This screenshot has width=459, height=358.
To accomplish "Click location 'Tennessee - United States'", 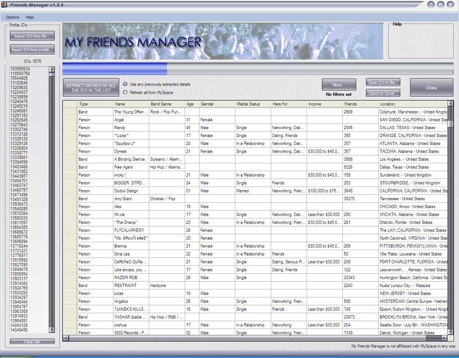I will (413, 199).
